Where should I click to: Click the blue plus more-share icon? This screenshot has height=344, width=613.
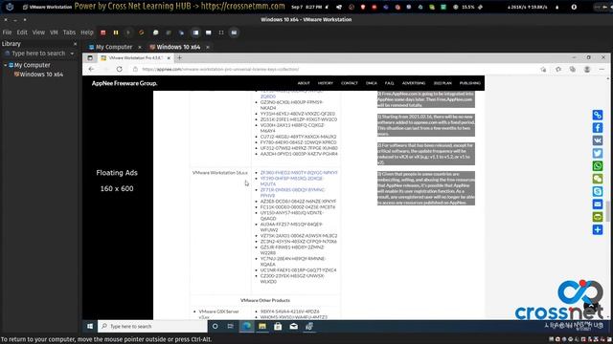click(598, 229)
